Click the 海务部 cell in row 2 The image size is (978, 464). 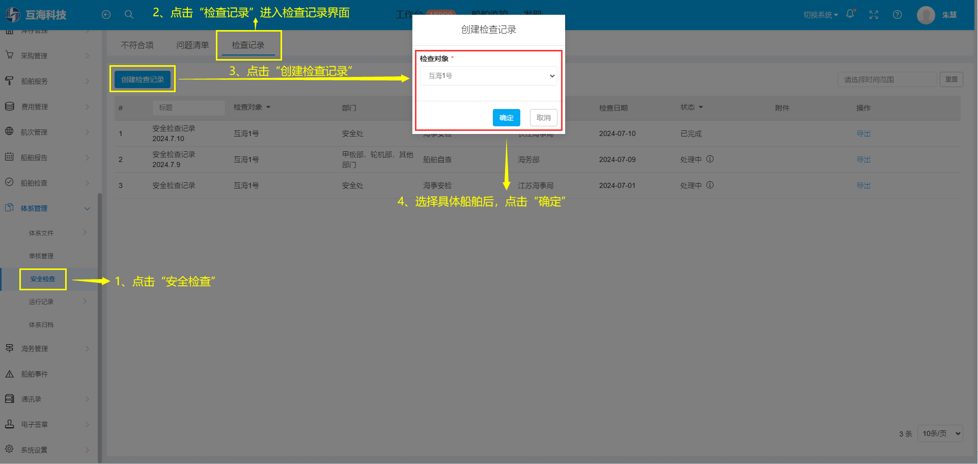click(528, 159)
